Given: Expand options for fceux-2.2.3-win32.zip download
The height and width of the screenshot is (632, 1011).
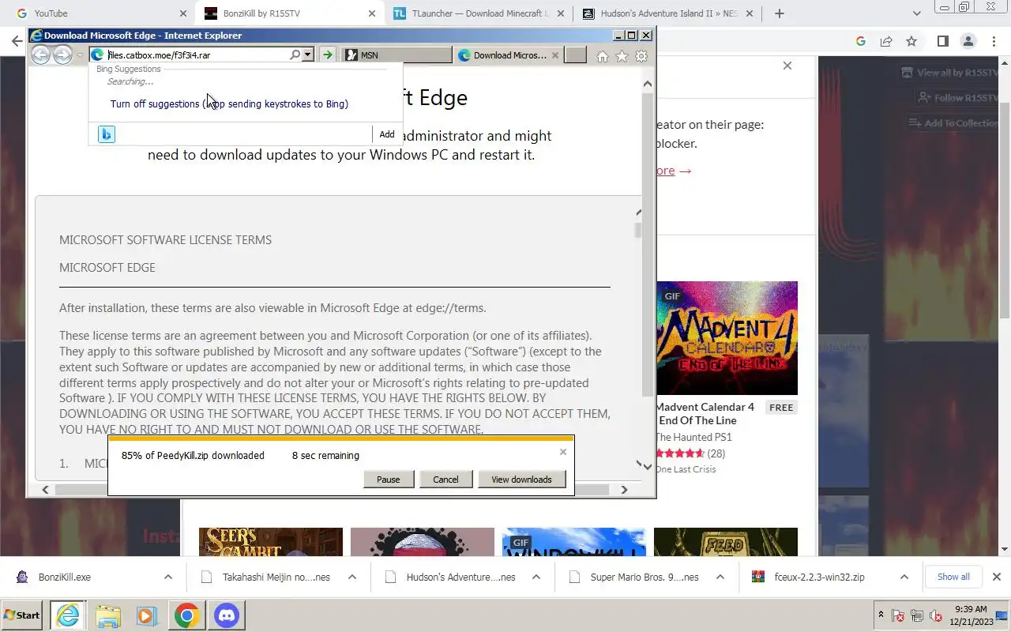Looking at the screenshot, I should click(x=904, y=577).
